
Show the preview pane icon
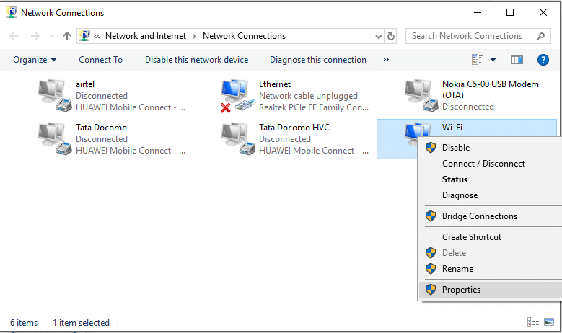[517, 60]
